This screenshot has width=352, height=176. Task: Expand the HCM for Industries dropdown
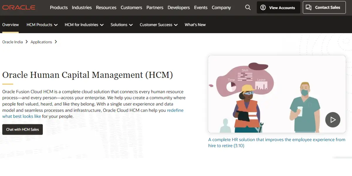click(x=84, y=25)
